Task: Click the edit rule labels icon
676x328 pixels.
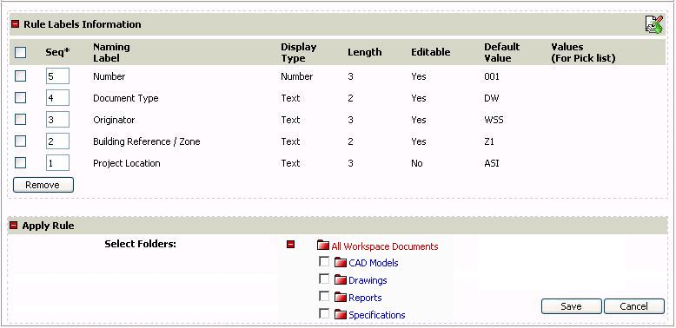Action: [x=654, y=24]
